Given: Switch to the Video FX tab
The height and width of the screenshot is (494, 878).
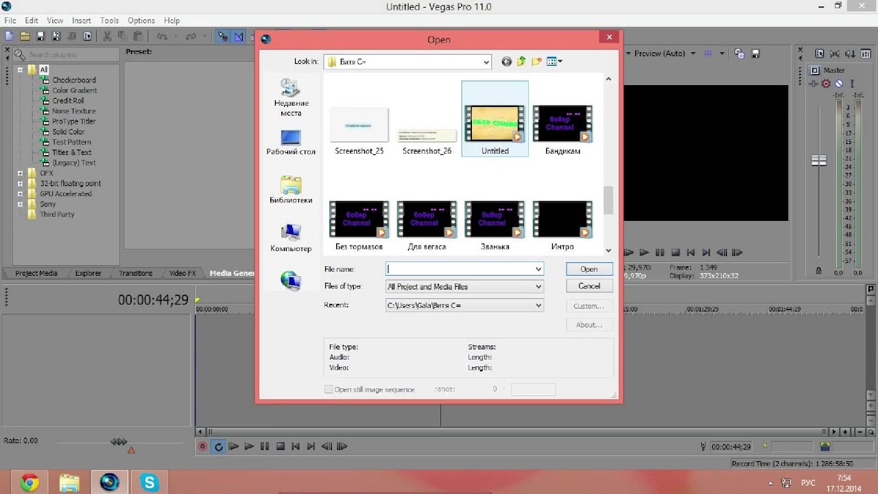Looking at the screenshot, I should 182,273.
